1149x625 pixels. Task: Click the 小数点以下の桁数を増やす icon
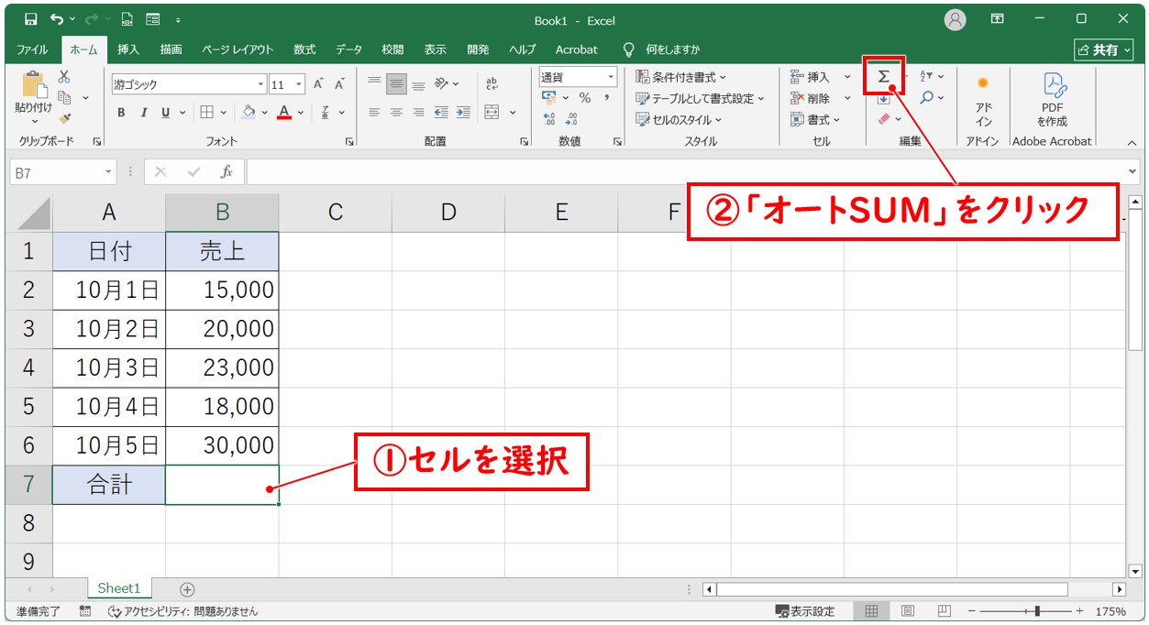[548, 116]
